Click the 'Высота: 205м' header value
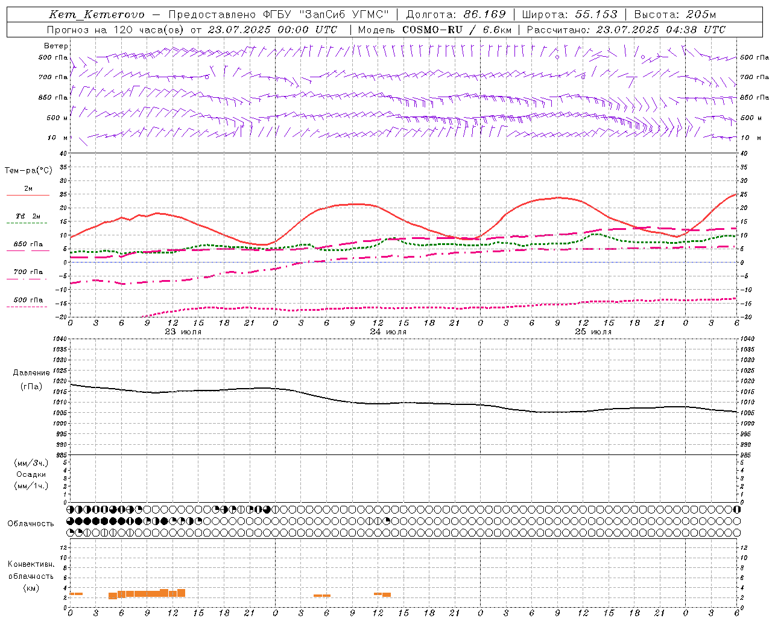772x618 pixels. pyautogui.click(x=675, y=14)
